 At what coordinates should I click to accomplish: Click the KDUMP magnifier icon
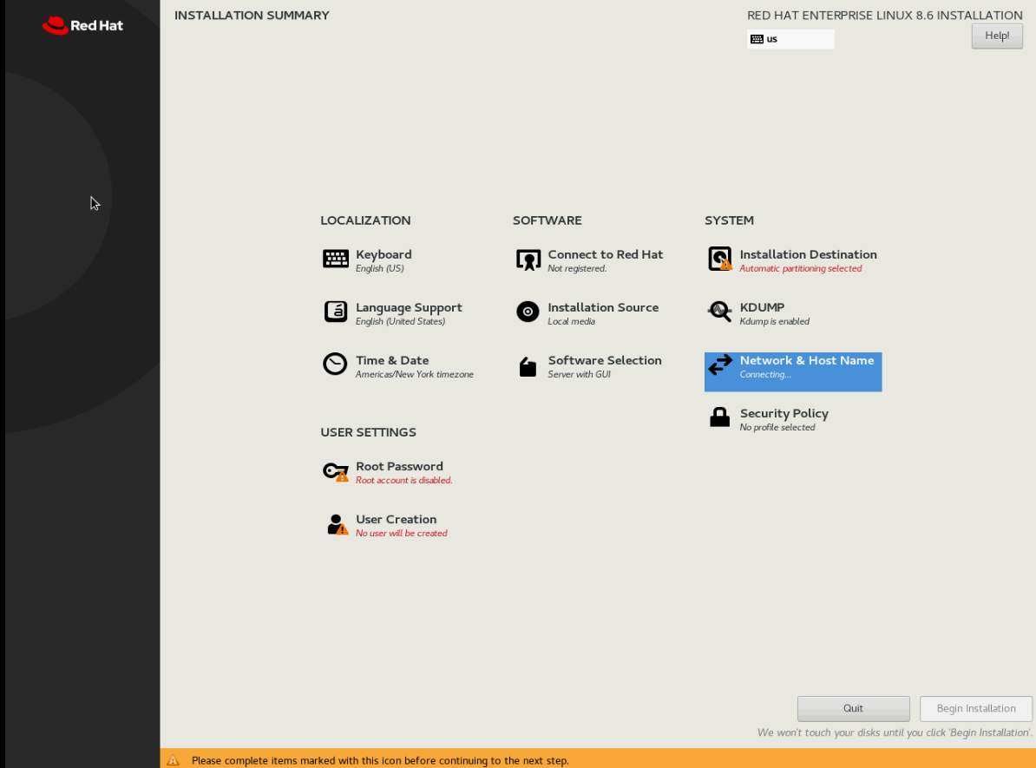(x=719, y=312)
